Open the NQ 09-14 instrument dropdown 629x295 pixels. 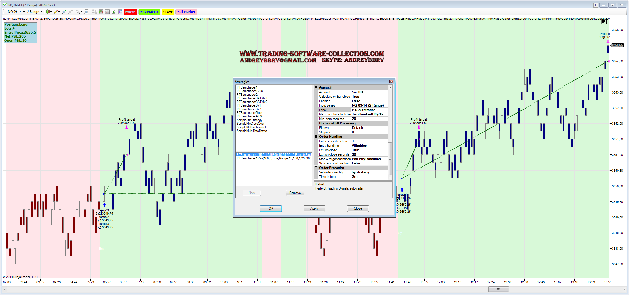pos(16,12)
